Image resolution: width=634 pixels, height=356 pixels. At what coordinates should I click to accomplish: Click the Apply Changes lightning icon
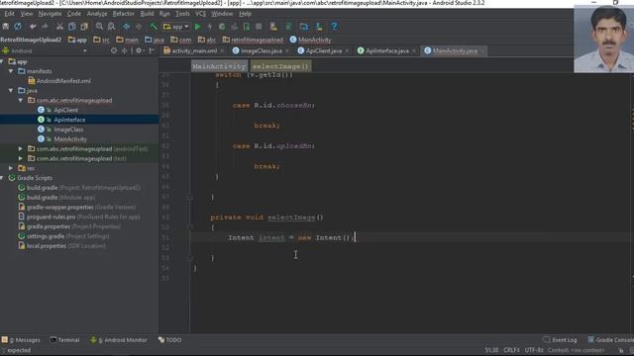click(210, 27)
